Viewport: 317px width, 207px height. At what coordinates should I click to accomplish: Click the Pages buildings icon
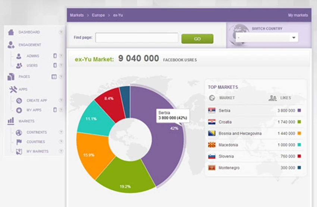click(11, 77)
